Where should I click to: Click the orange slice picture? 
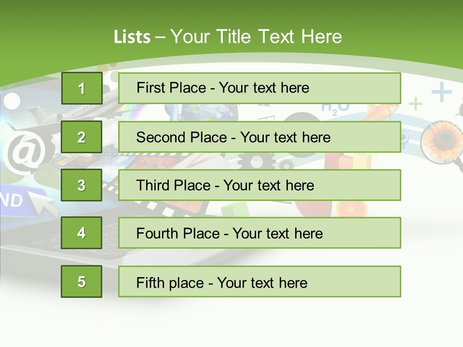click(x=352, y=208)
